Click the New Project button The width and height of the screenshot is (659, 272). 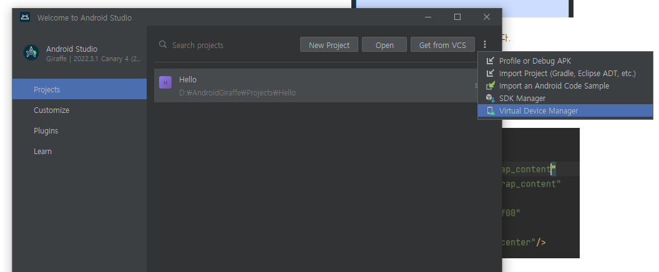[329, 44]
